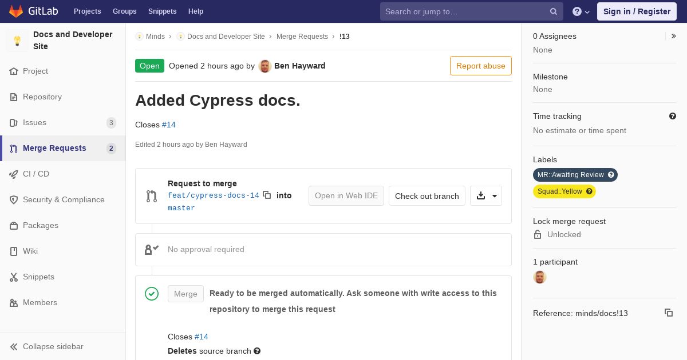Click the Issues count badge 3
This screenshot has height=360, width=687.
pos(111,123)
